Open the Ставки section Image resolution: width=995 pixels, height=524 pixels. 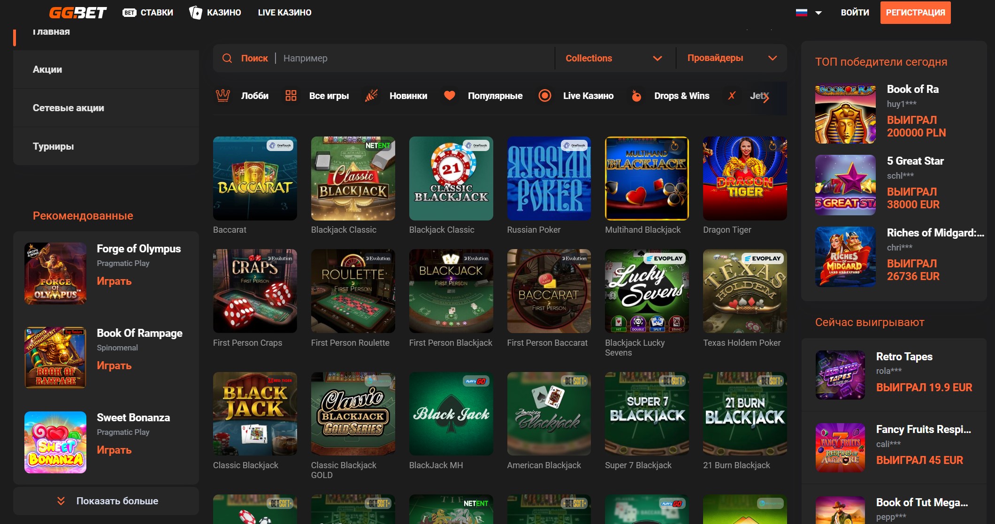pos(148,13)
